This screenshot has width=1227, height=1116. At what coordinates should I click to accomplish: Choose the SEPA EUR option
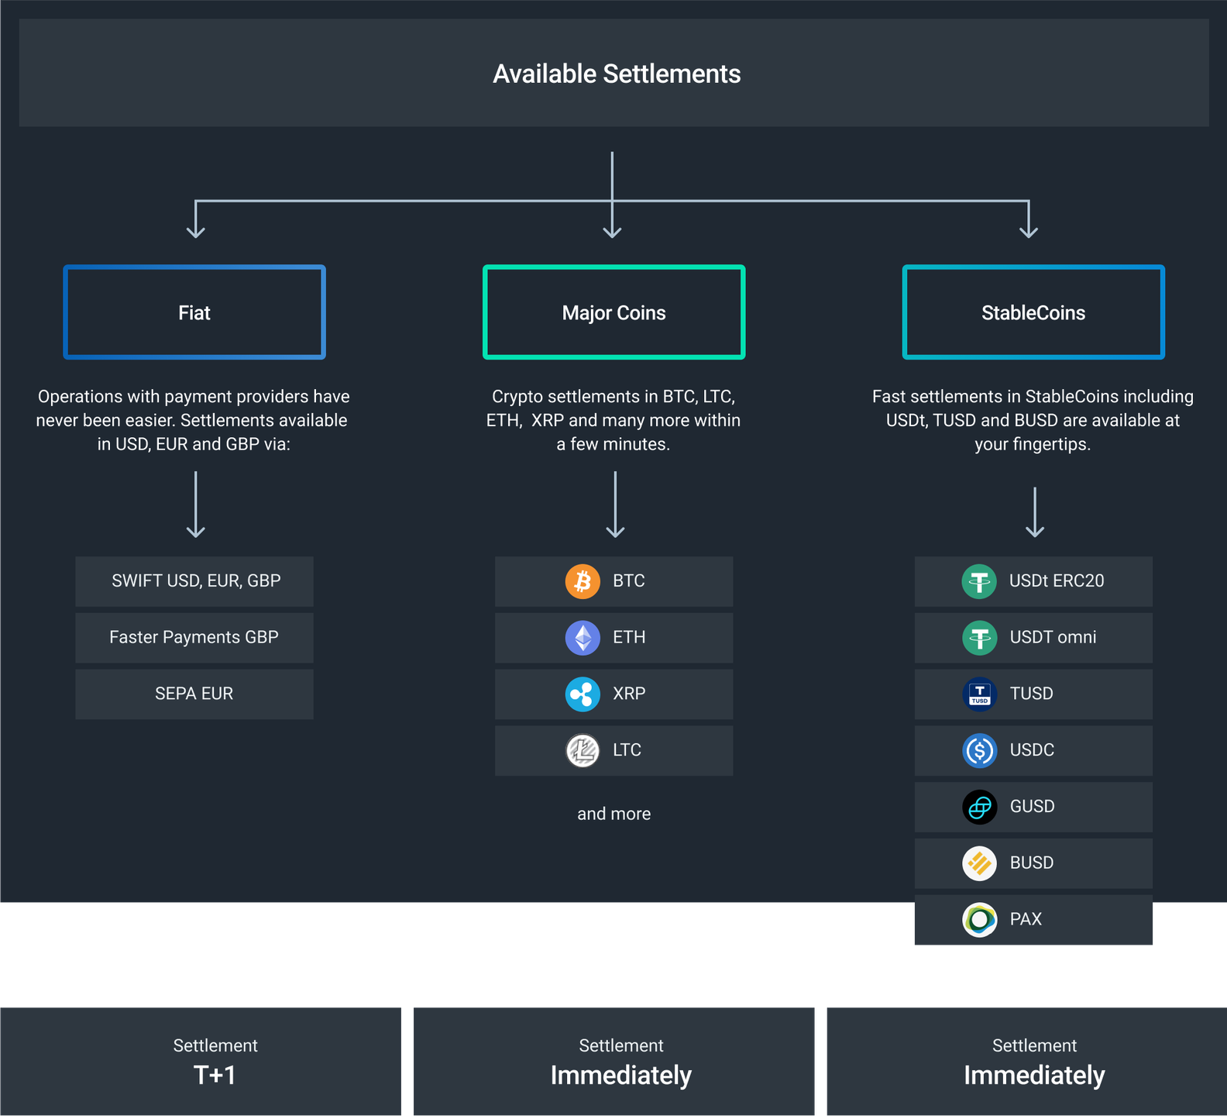coord(194,694)
